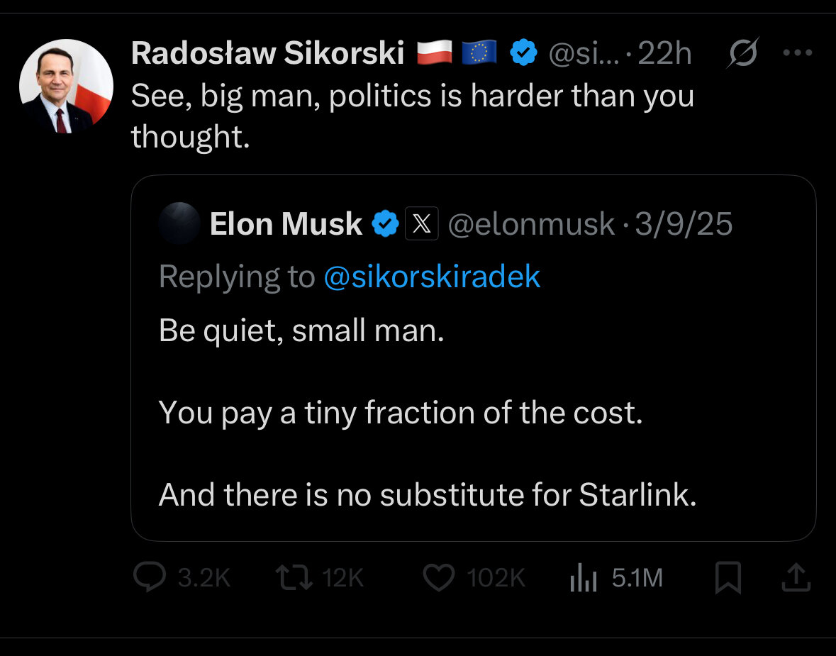Click the Radosław Sikorski display name

(x=267, y=54)
